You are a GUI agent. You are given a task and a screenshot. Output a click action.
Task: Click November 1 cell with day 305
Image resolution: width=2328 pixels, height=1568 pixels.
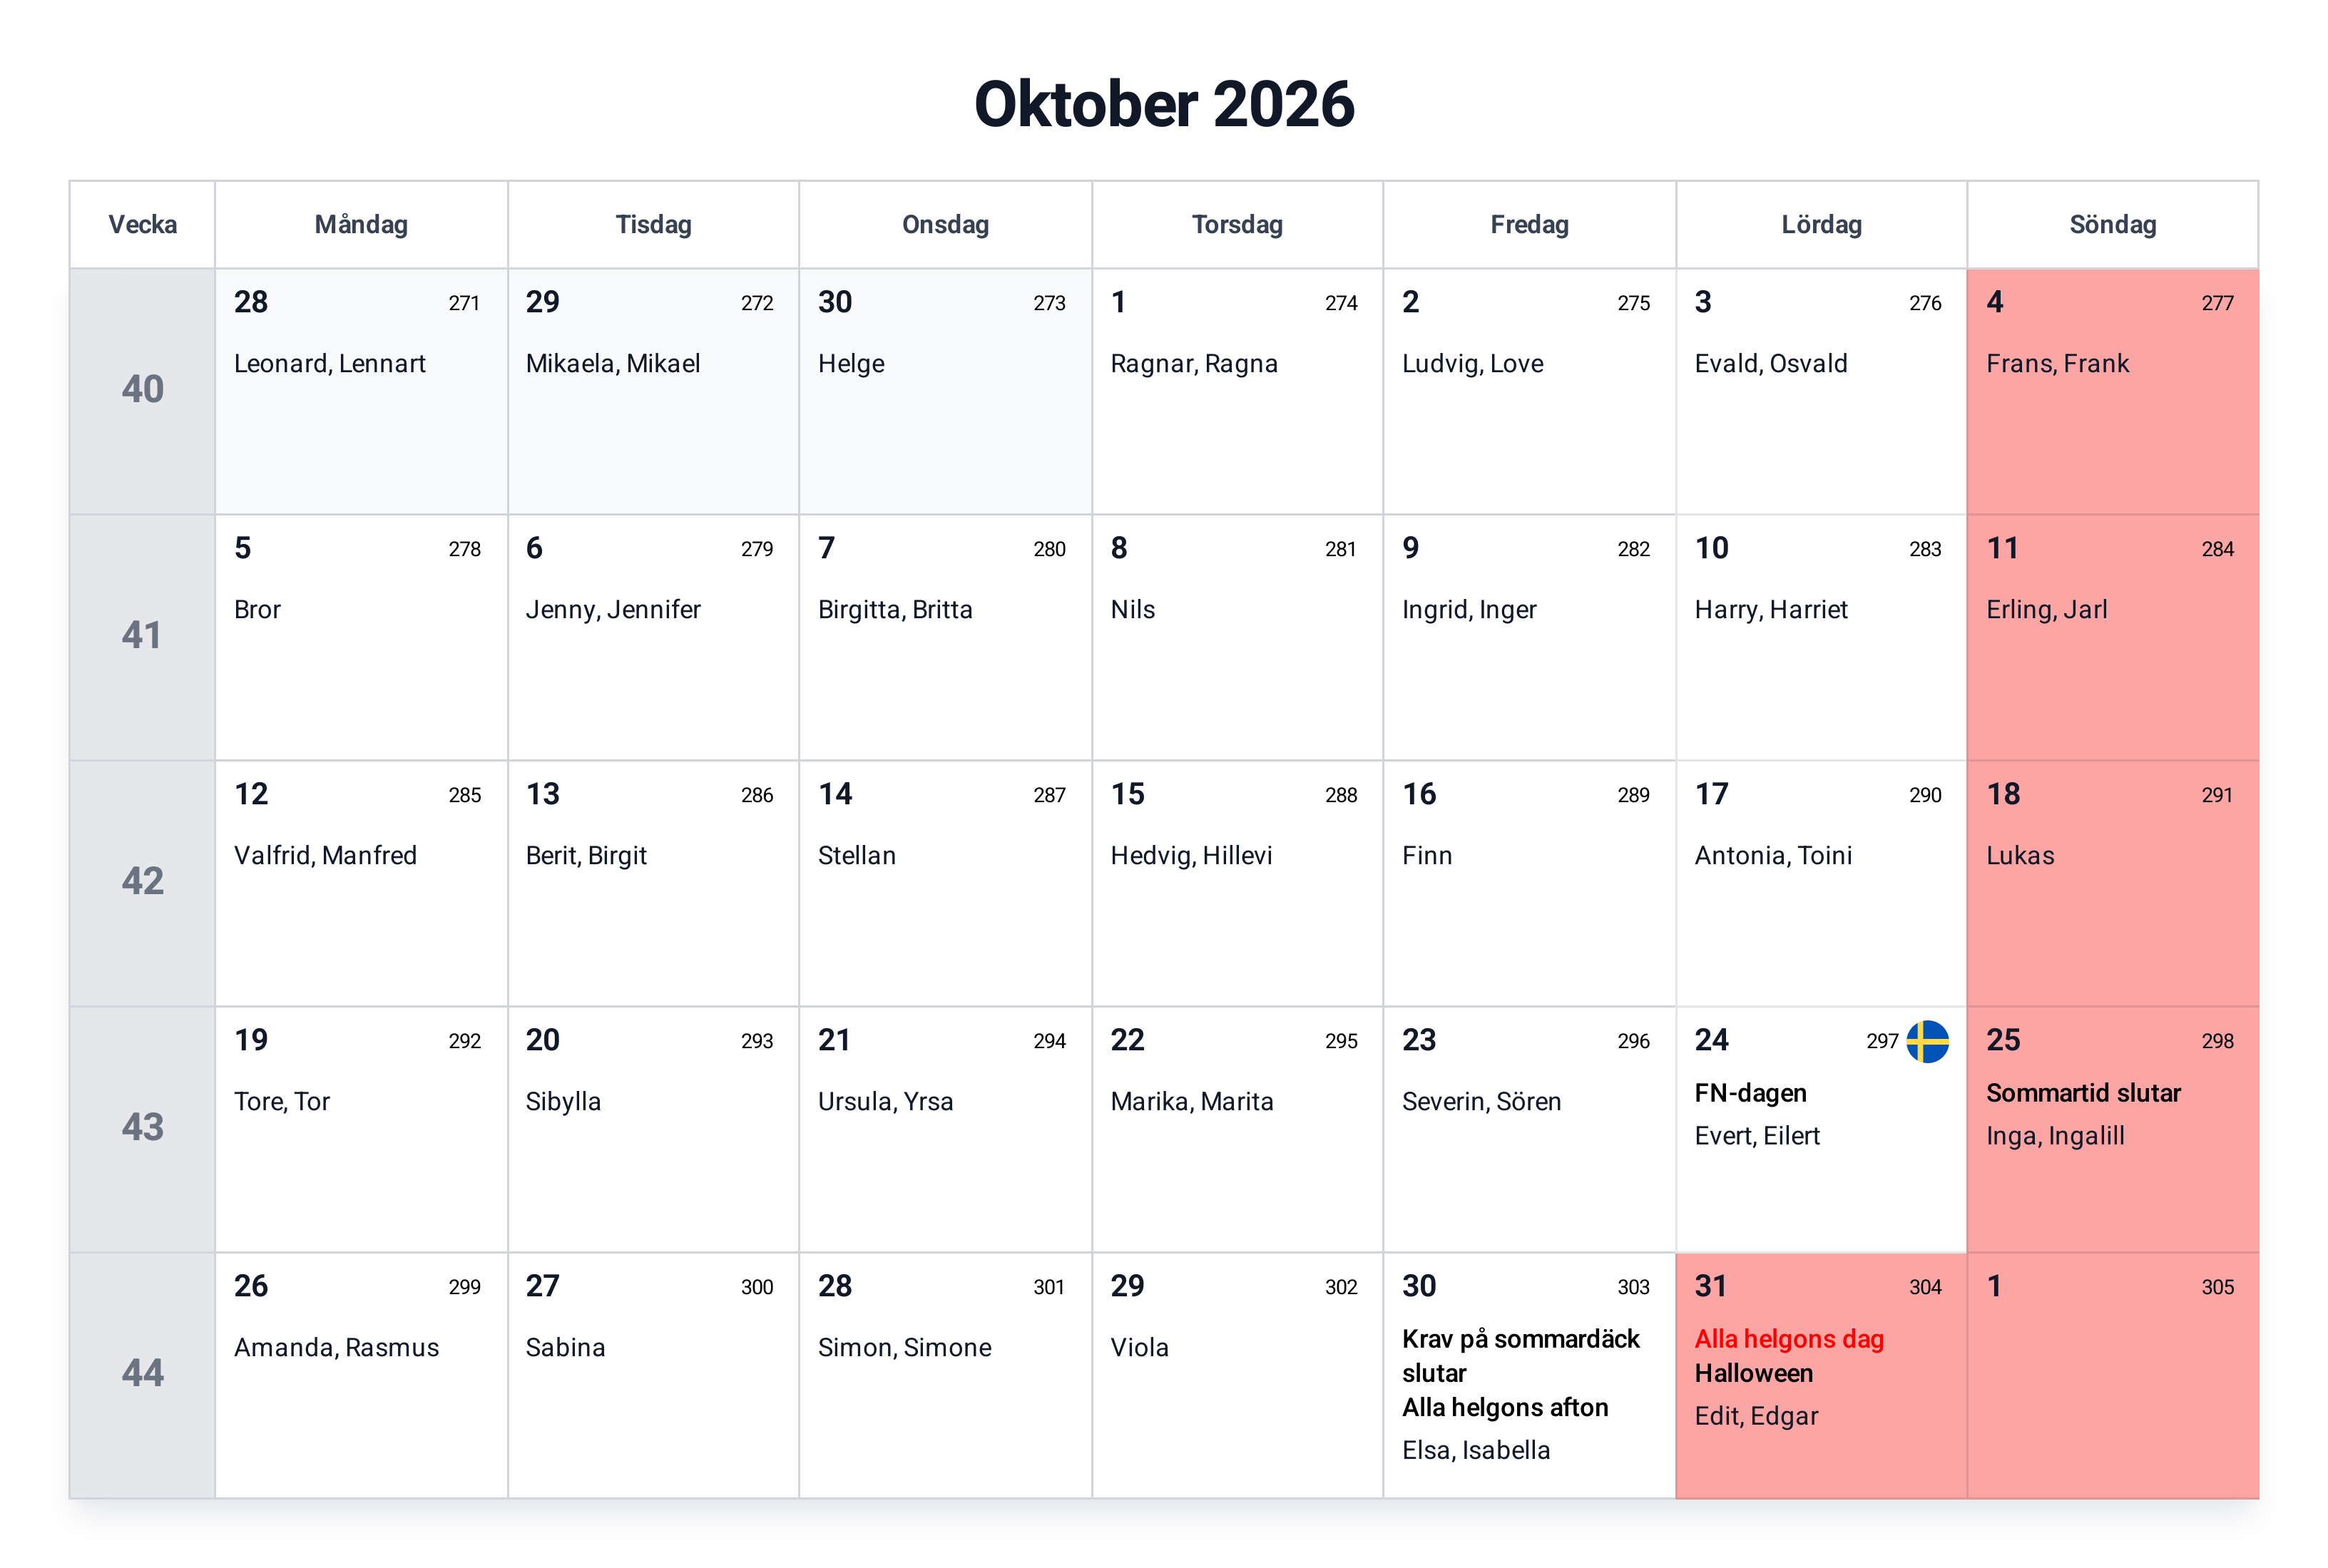(2112, 1375)
